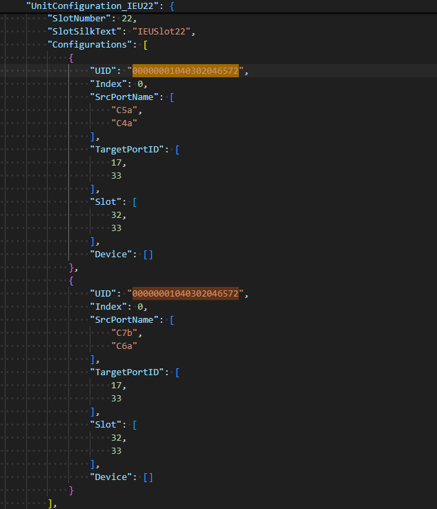Click empty "Device" array in first configuration

point(148,254)
